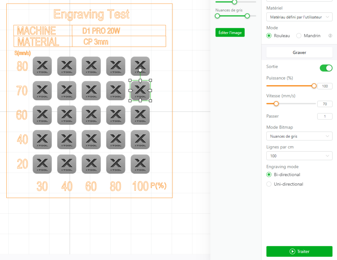
Task: Click the Passer input field
Action: tap(325, 116)
